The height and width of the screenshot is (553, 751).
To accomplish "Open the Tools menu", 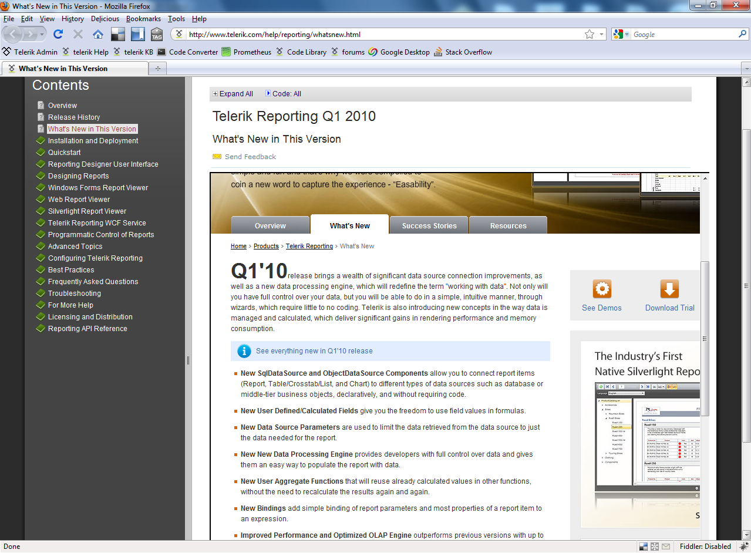I will (x=176, y=19).
